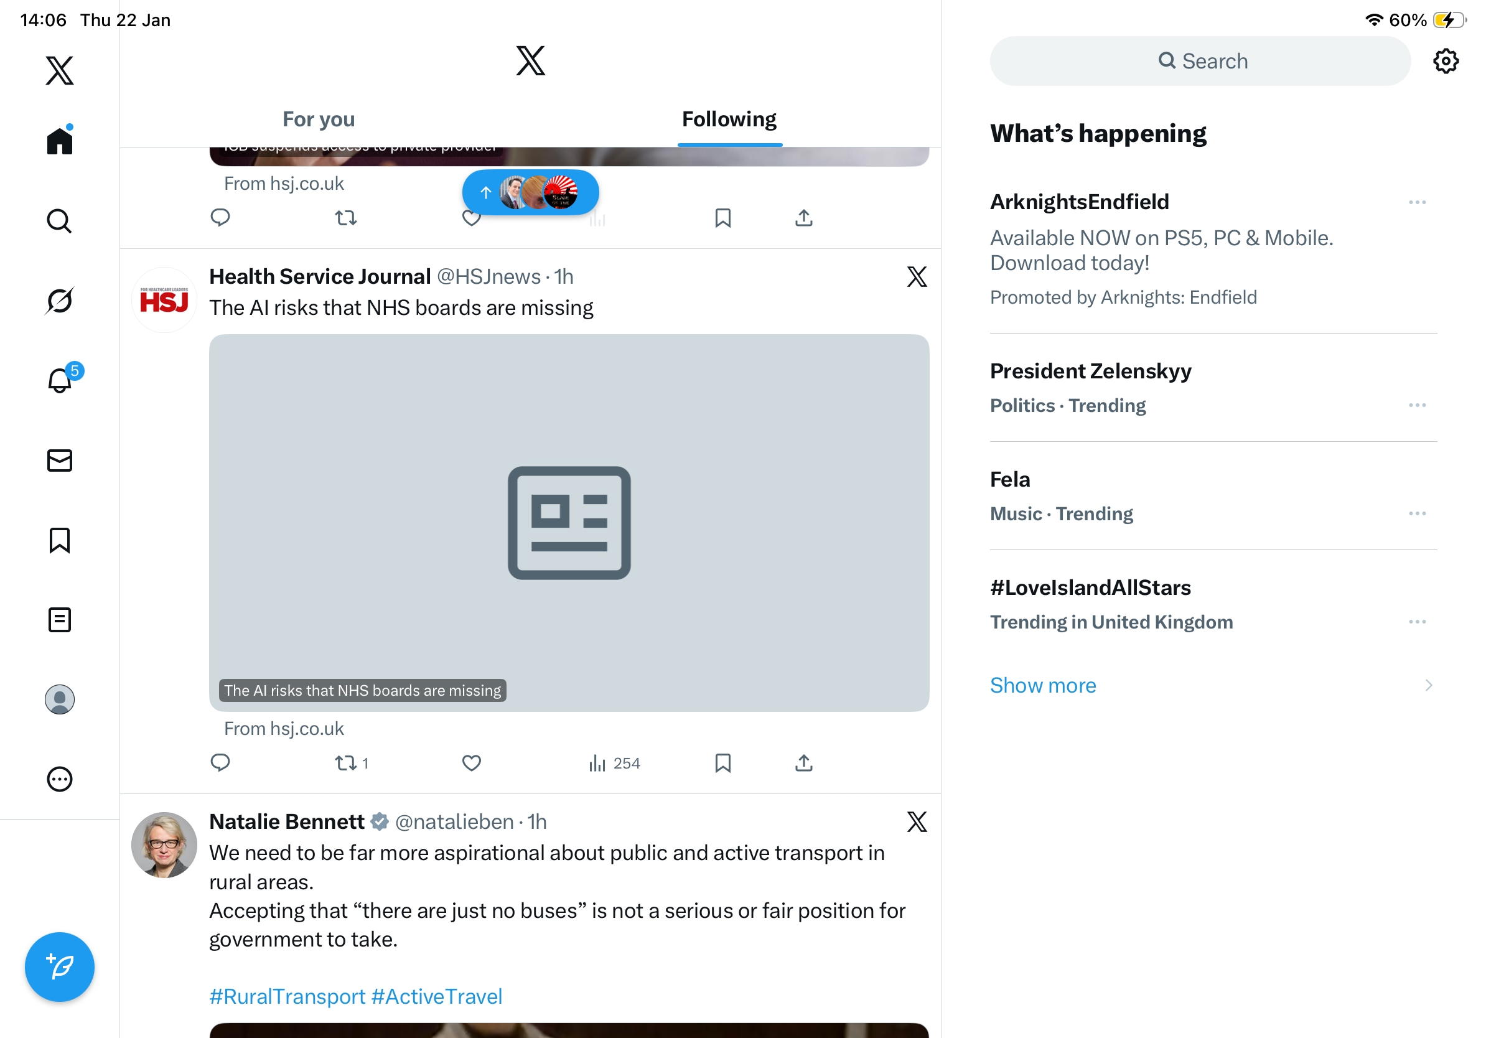Image resolution: width=1486 pixels, height=1038 pixels.
Task: Click the Search input field
Action: click(x=1200, y=62)
